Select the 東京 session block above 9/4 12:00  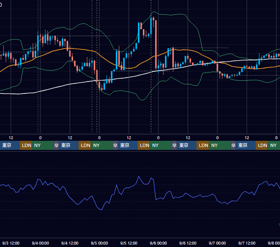pyautogui.click(x=69, y=145)
